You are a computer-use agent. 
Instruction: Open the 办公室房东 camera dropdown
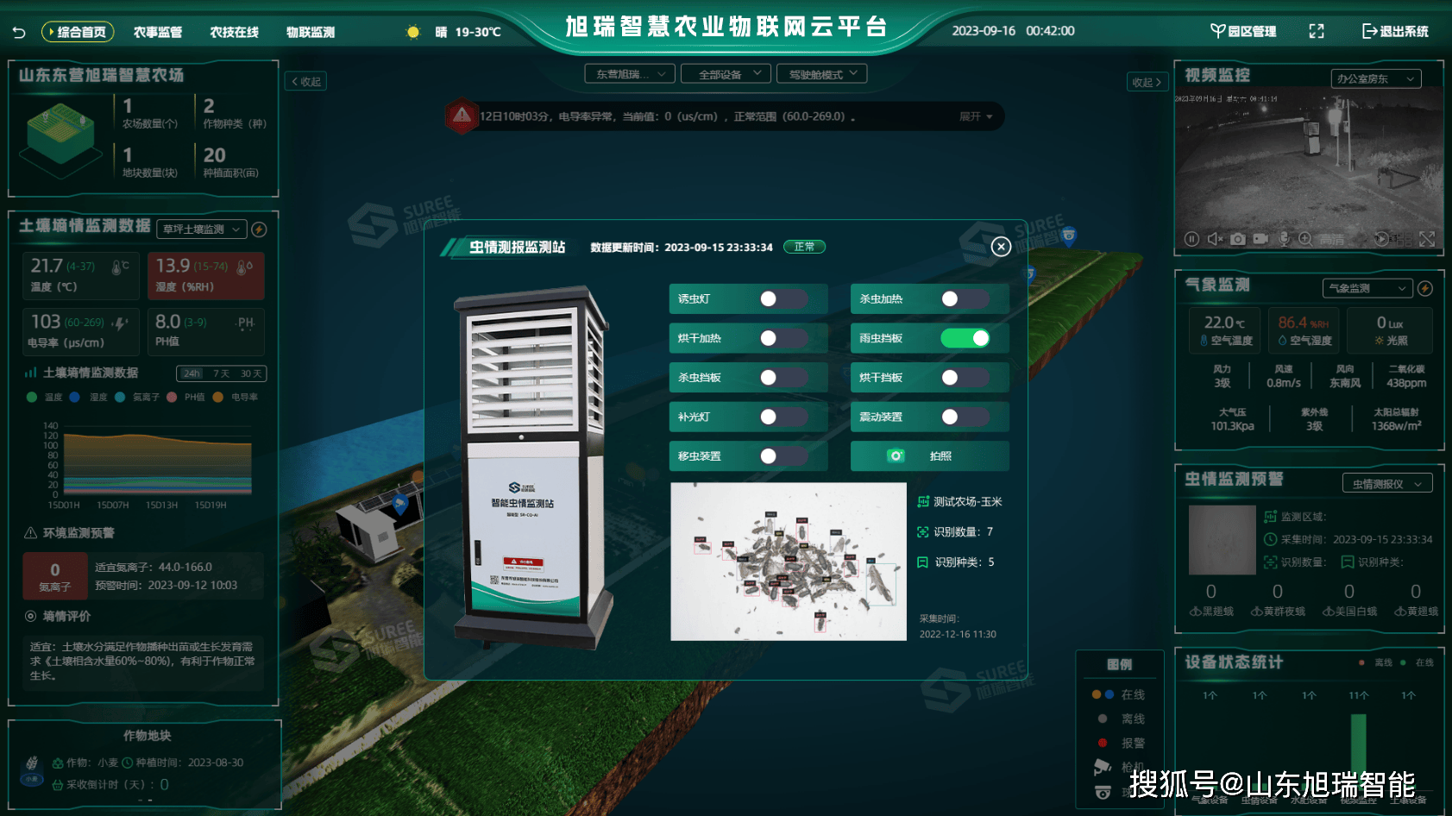click(x=1375, y=78)
